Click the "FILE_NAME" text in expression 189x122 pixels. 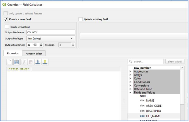(x=19, y=69)
